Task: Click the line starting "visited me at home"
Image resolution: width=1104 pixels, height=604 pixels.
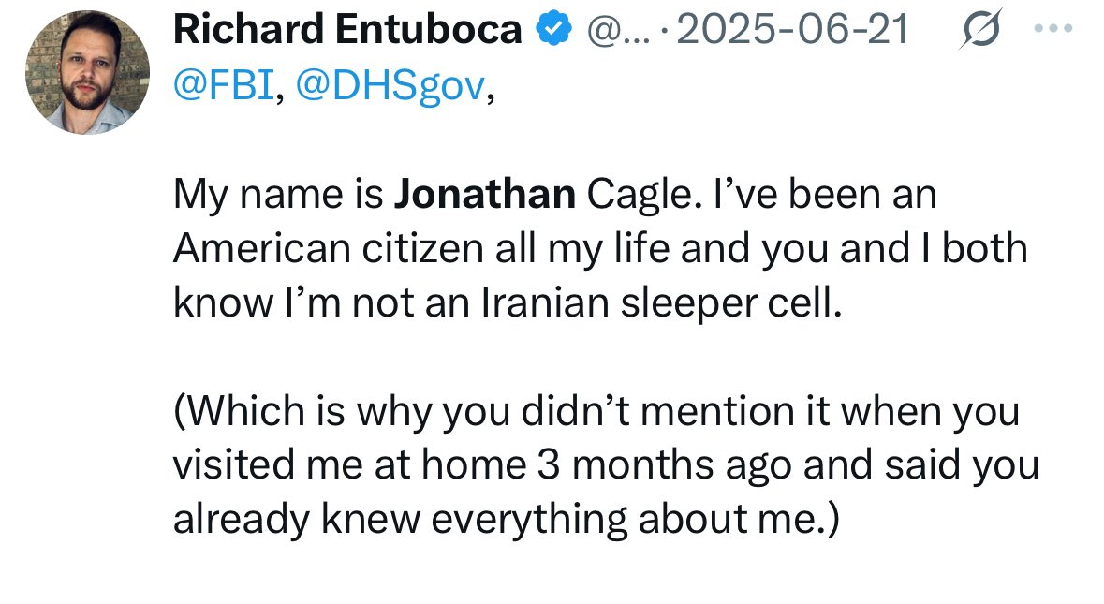Action: [605, 466]
